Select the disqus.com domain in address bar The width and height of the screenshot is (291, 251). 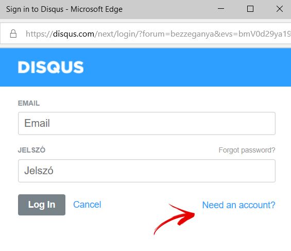[x=74, y=34]
